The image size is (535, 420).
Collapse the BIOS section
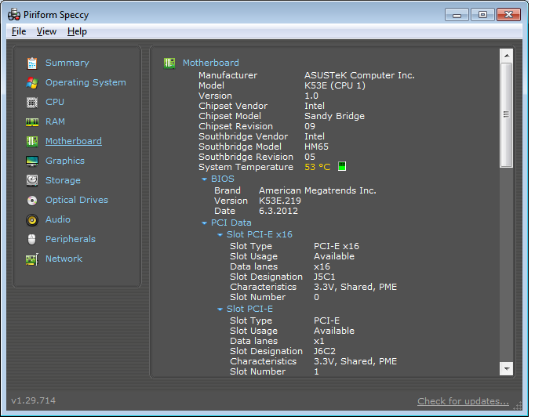point(204,179)
